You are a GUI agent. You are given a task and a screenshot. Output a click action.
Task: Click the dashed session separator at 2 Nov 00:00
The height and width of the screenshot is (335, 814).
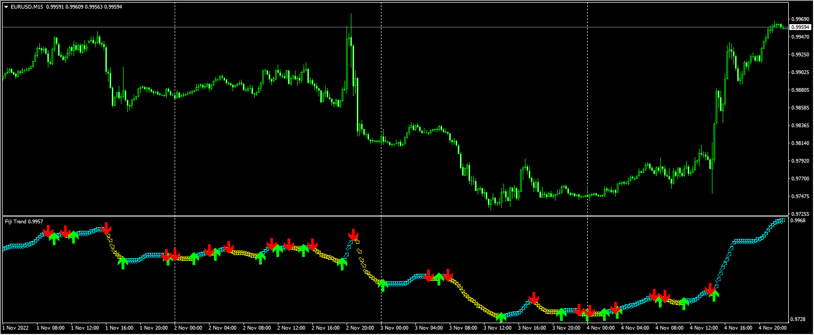pos(175,107)
